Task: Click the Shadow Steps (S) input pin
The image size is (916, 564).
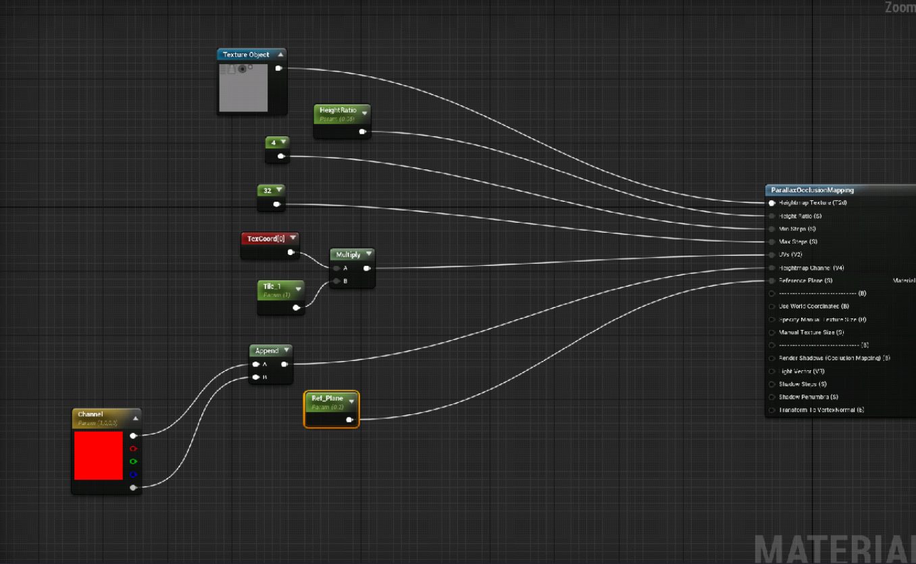Action: coord(771,384)
